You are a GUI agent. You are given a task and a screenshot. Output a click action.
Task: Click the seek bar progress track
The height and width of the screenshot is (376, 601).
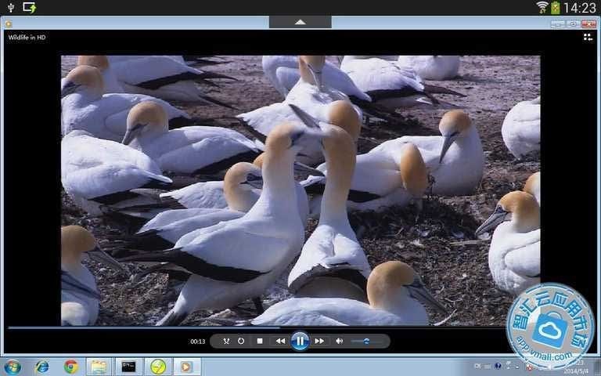pos(235,327)
